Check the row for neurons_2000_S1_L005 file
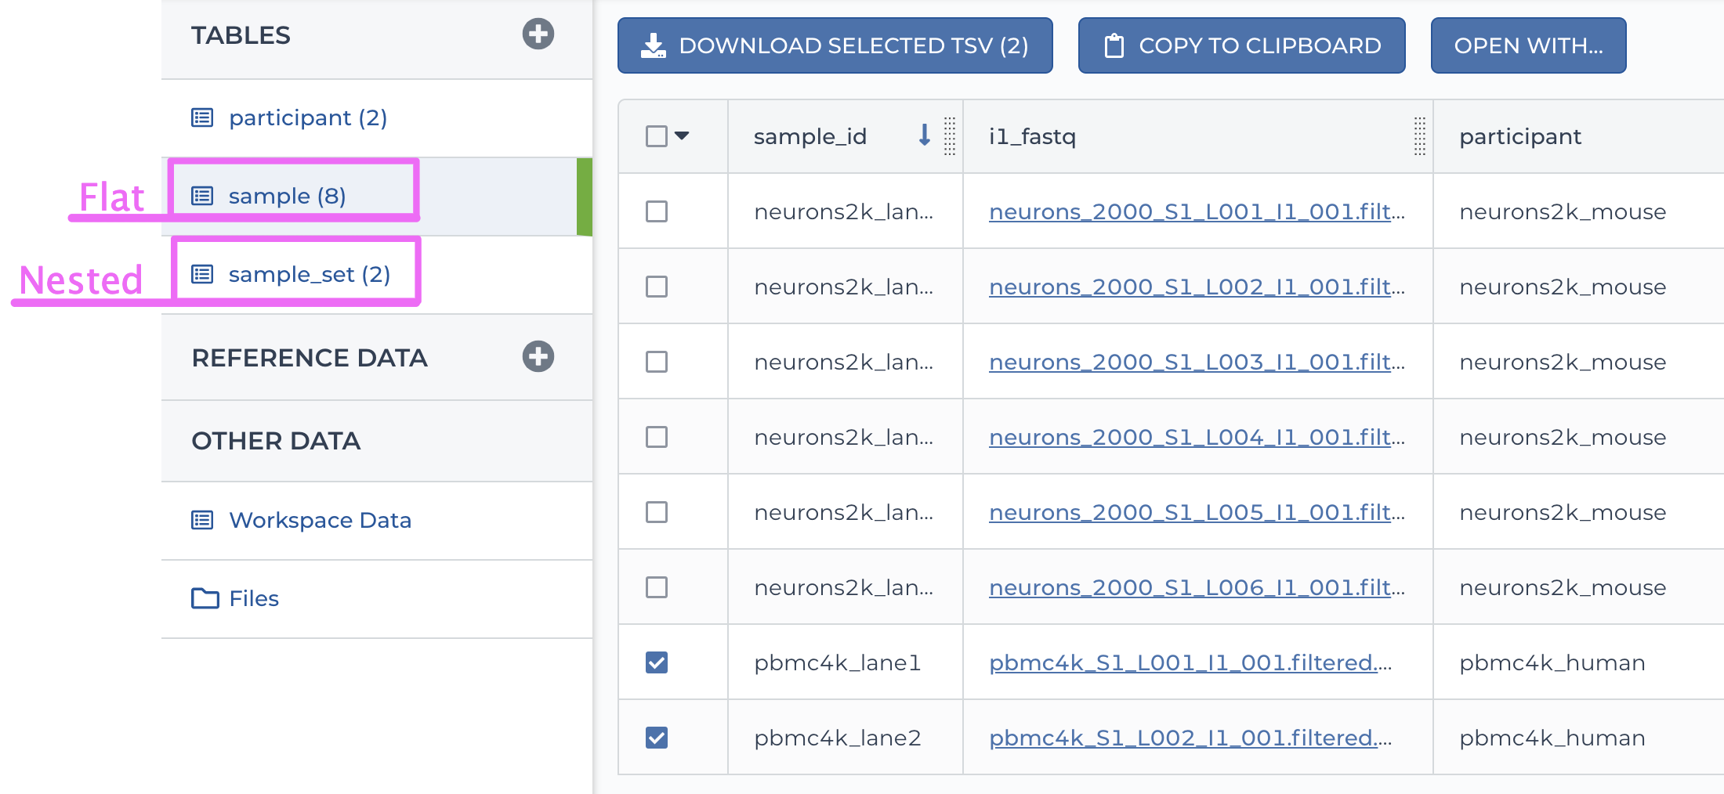1724x794 pixels. click(657, 512)
